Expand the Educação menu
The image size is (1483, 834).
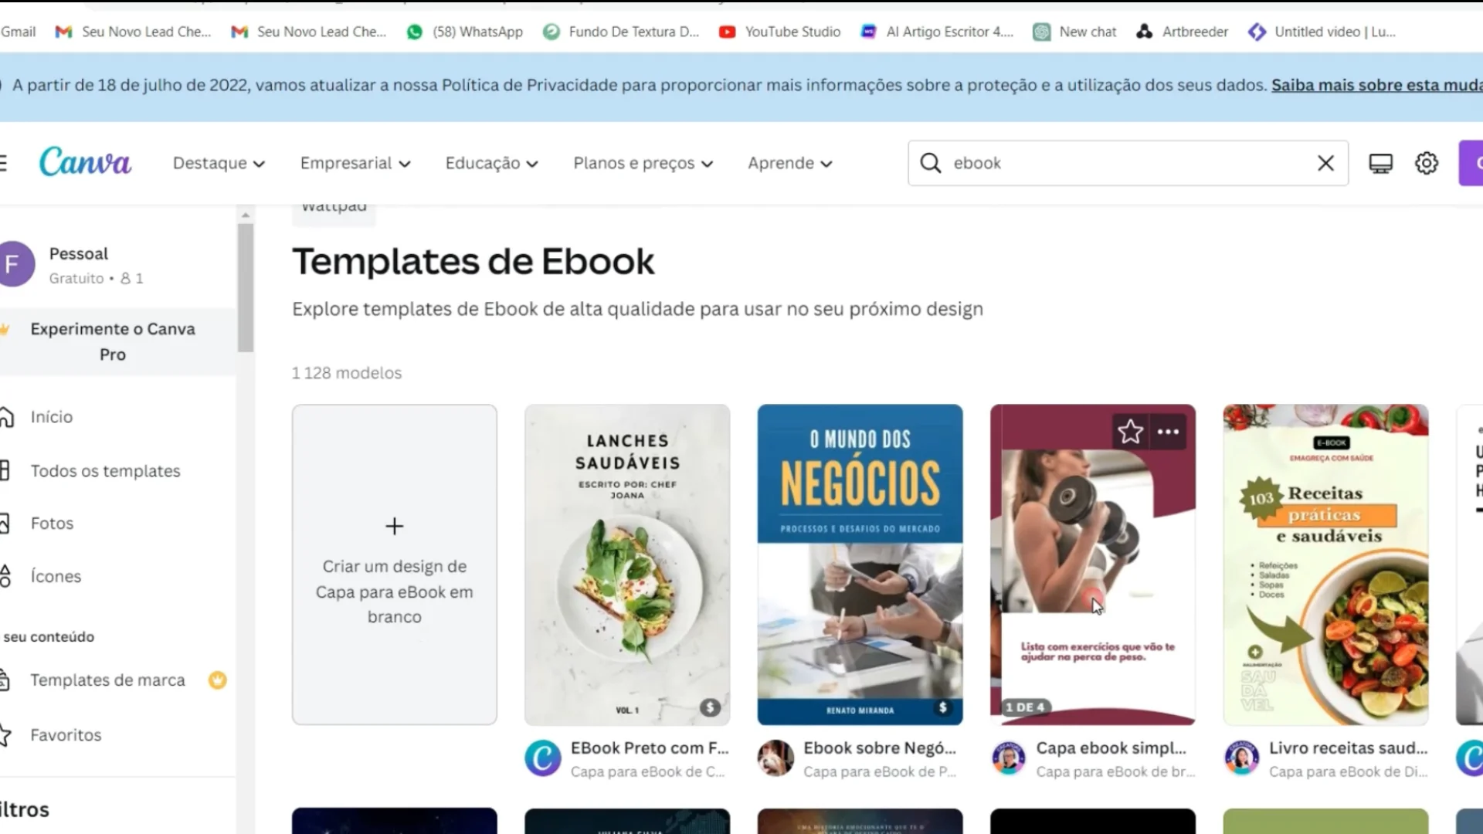[491, 163]
